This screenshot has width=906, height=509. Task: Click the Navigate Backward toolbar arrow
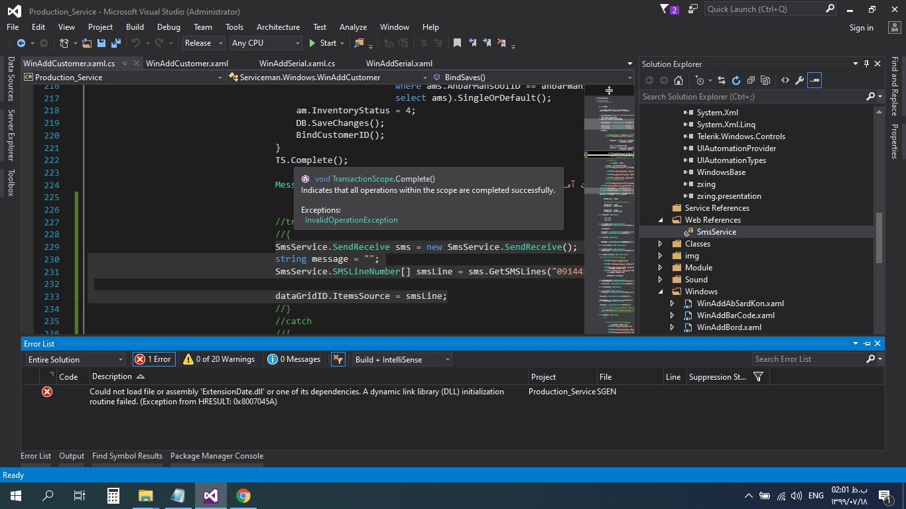[x=21, y=43]
